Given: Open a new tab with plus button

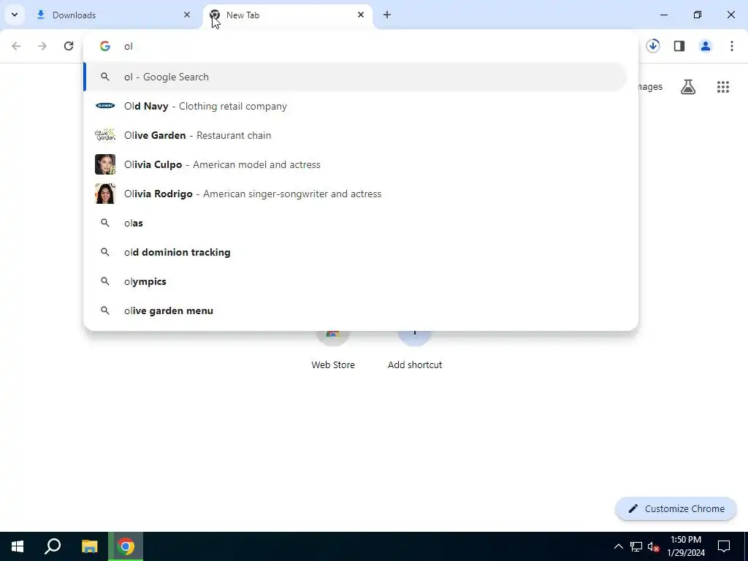Looking at the screenshot, I should point(387,15).
